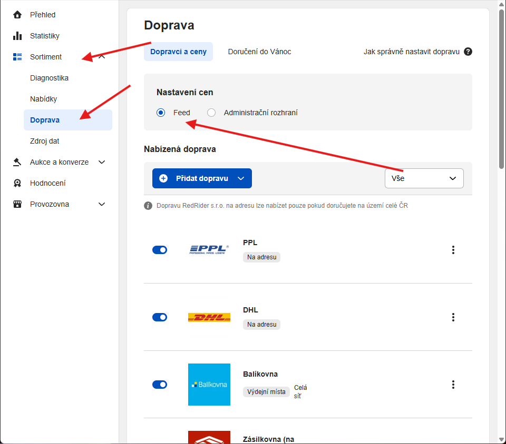Click the DHL carrier logo
Screen dimensions: 506x444
[x=209, y=317]
